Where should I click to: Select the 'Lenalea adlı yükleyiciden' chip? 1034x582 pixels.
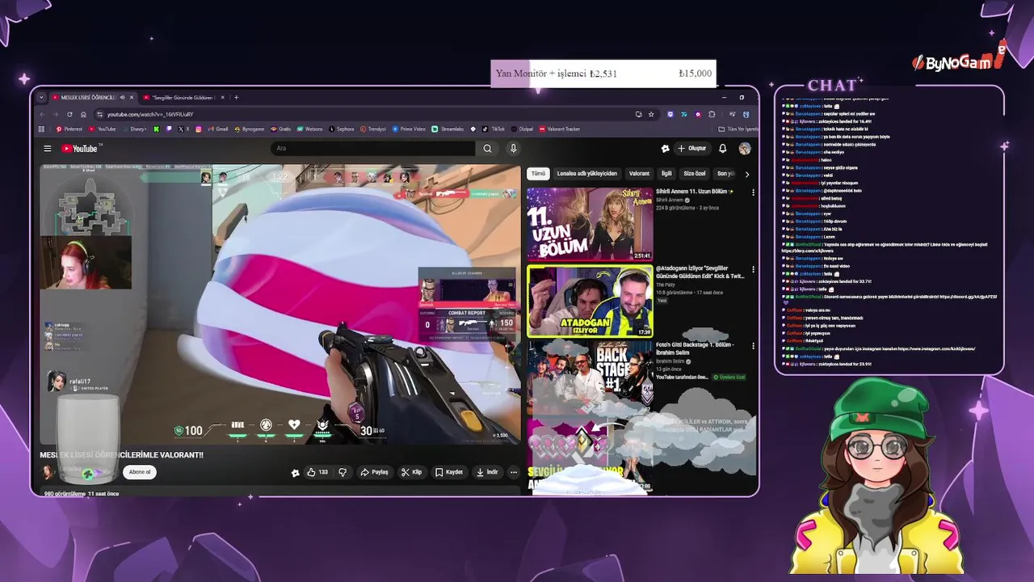(x=586, y=174)
